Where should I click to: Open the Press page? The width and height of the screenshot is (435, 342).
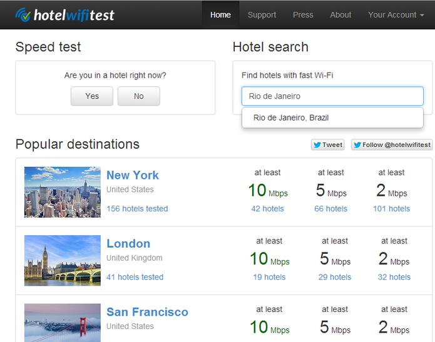303,14
